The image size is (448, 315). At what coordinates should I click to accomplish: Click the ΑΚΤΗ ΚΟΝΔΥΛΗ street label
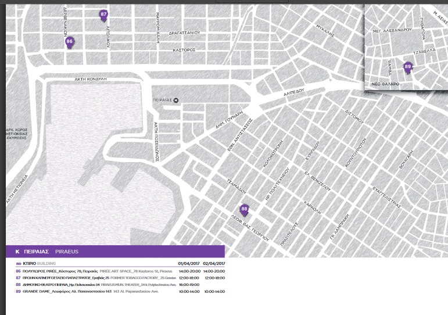[x=91, y=78]
